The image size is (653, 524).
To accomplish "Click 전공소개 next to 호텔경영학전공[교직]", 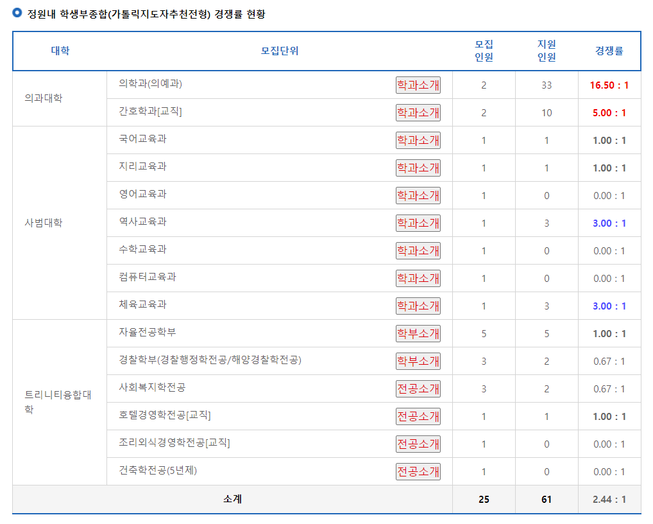I will 418,415.
